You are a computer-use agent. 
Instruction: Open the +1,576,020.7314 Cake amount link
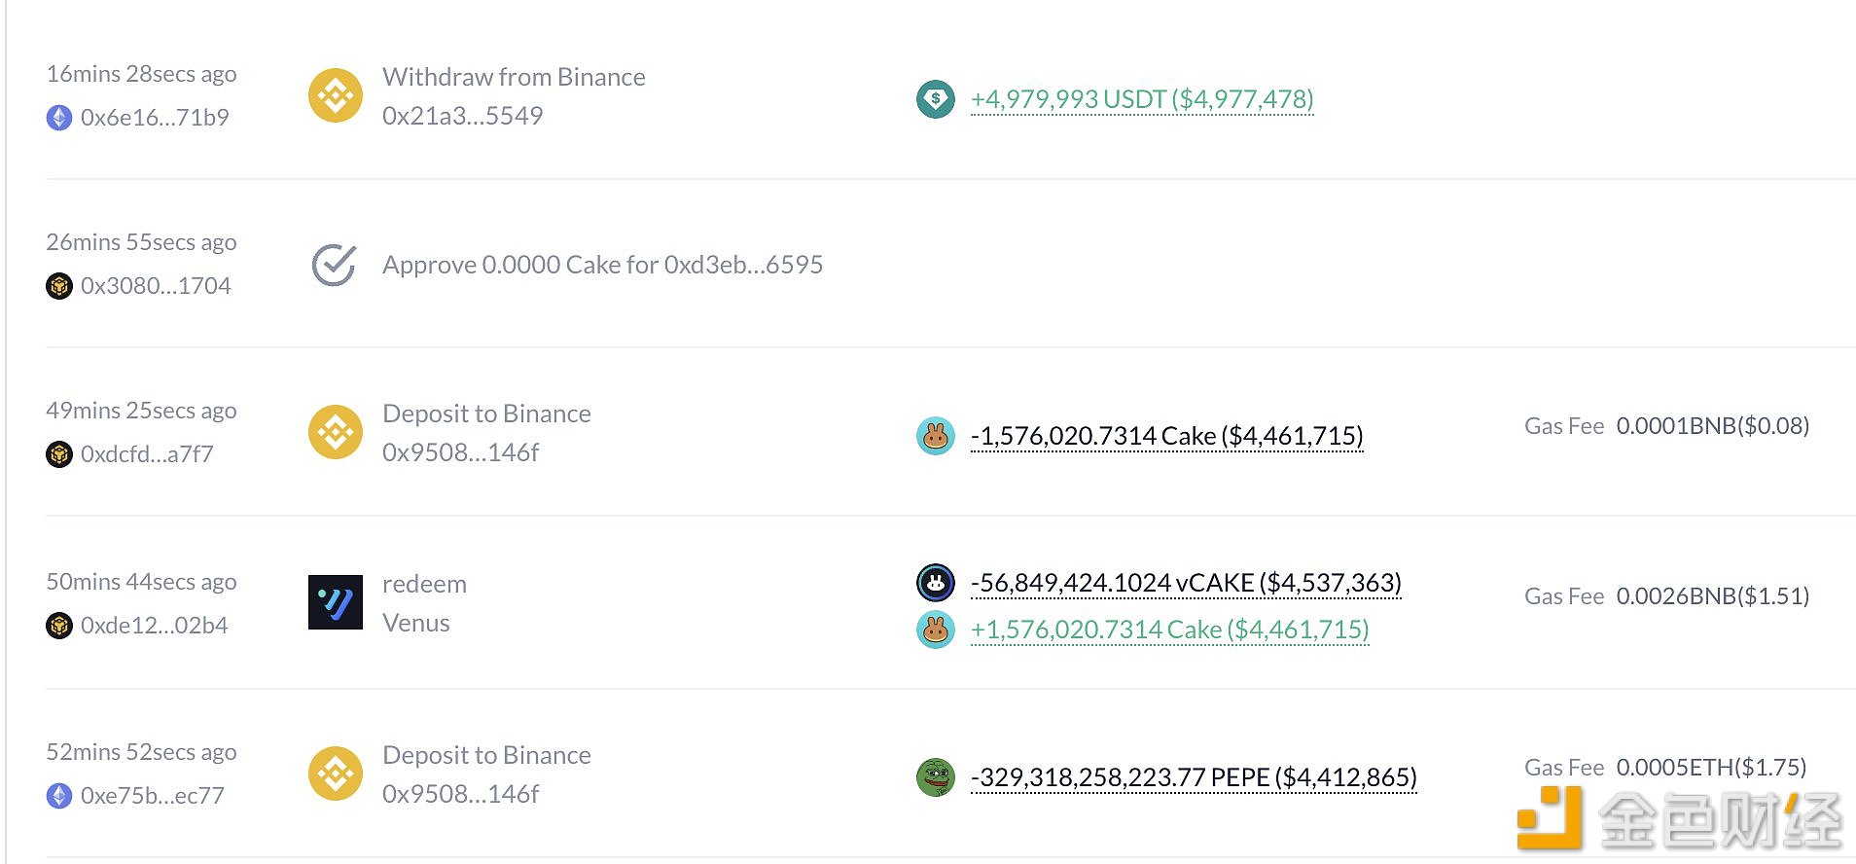tap(1170, 630)
